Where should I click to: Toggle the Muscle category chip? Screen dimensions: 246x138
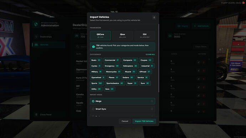130,72
